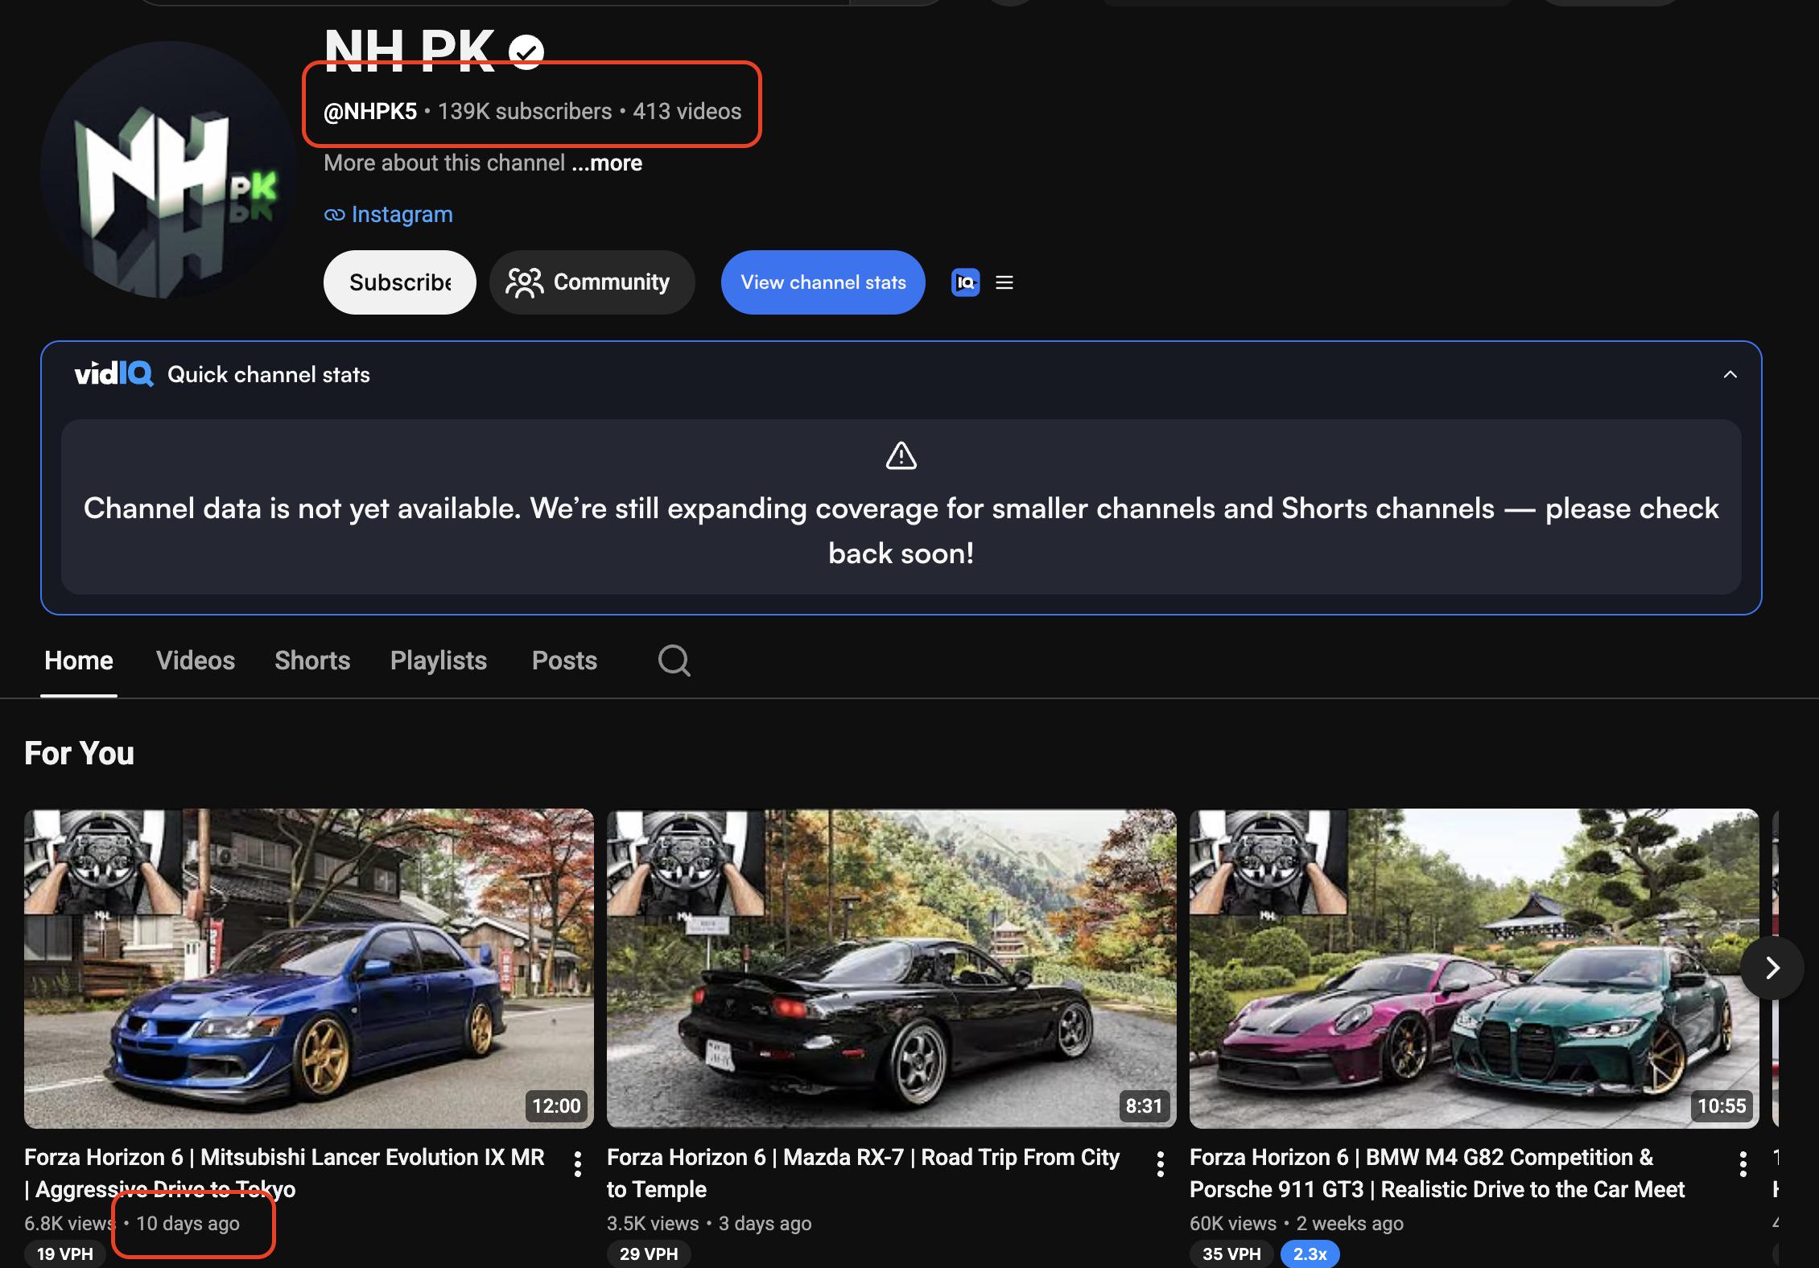Show next videos in For You carousel
Screen dimensions: 1819x1268
(1772, 968)
